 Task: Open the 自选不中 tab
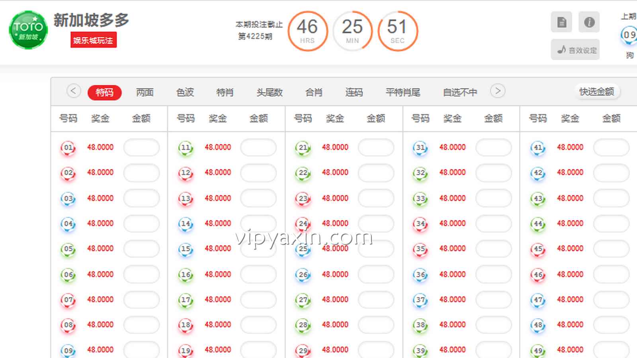460,92
